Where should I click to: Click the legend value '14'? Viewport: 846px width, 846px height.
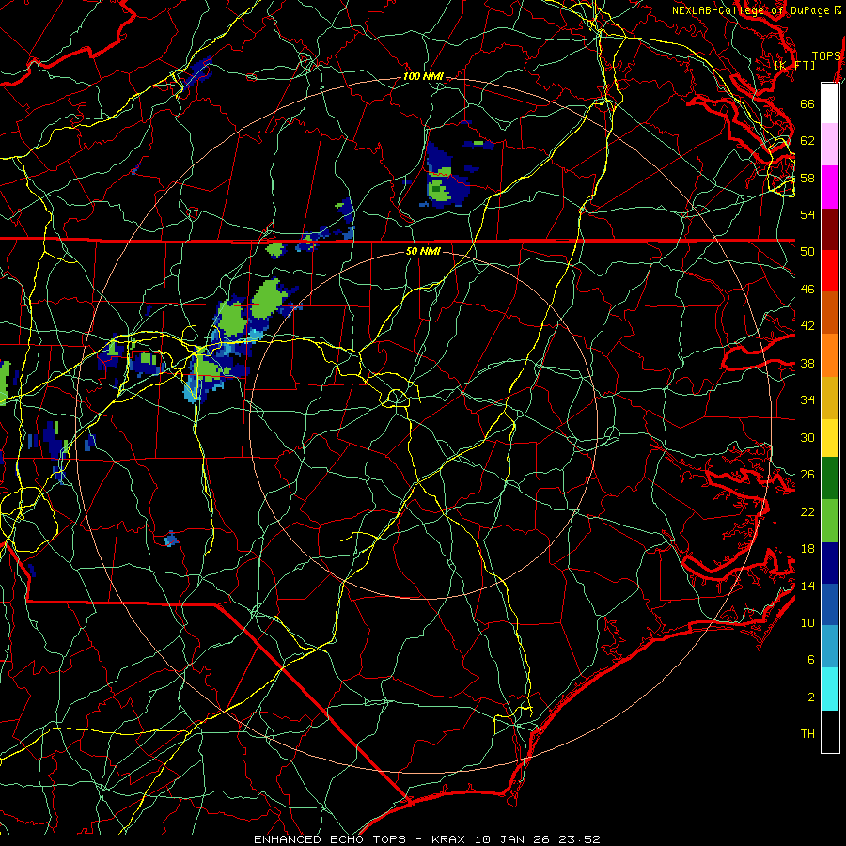807,586
